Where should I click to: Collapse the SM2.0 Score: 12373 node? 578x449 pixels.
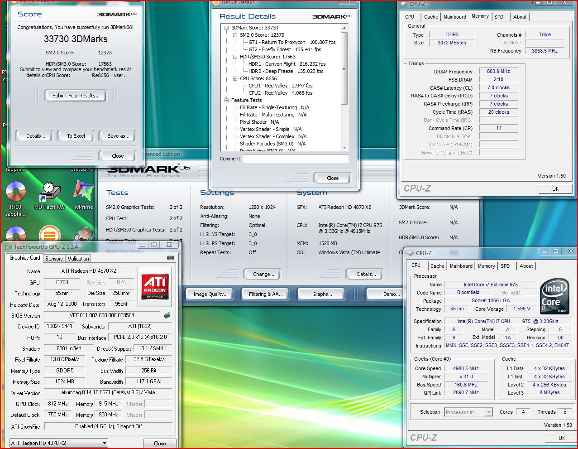coord(235,35)
